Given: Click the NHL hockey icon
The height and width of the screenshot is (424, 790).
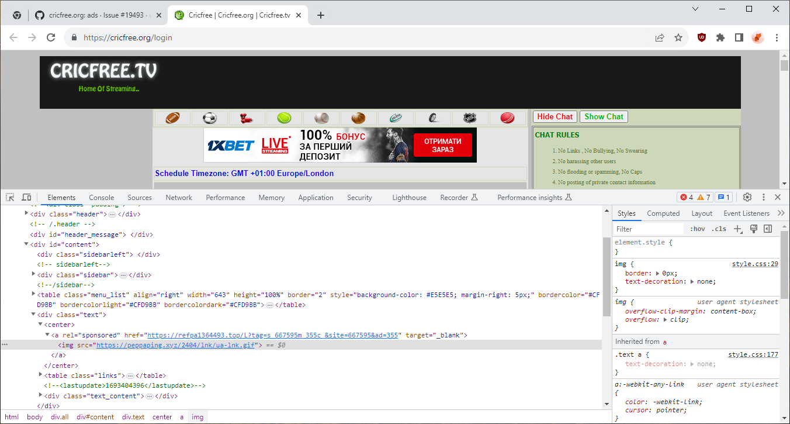Looking at the screenshot, I should pos(470,118).
